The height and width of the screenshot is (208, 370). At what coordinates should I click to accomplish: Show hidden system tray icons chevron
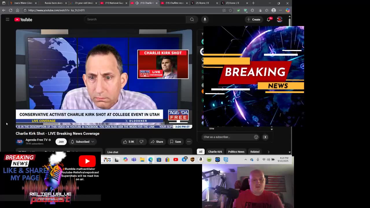(246, 160)
